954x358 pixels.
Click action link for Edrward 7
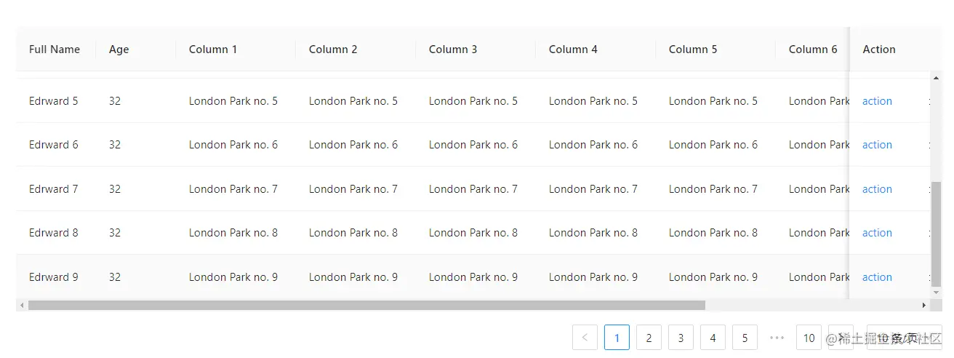(x=877, y=189)
